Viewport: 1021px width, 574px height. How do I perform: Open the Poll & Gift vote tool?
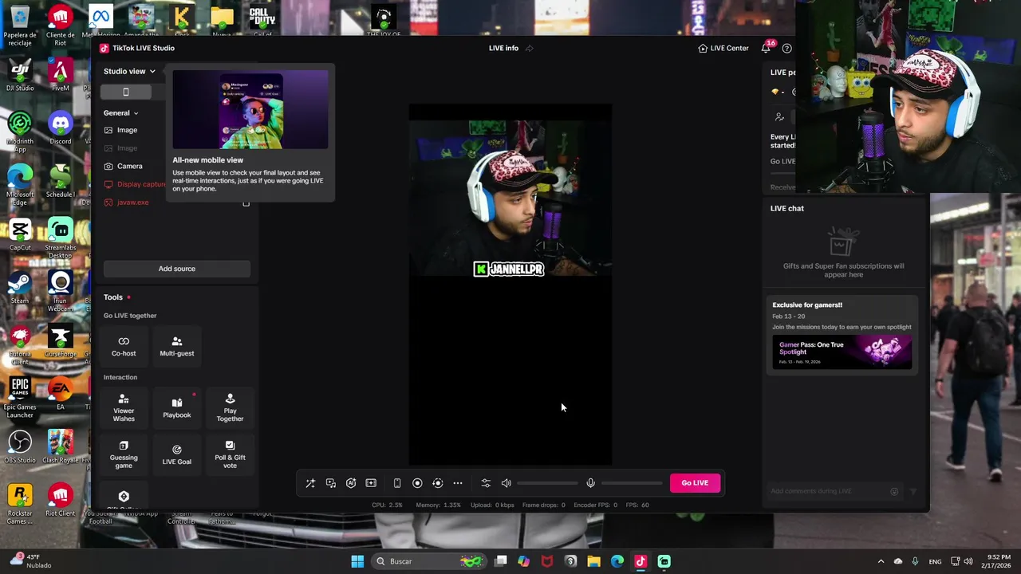230,454
